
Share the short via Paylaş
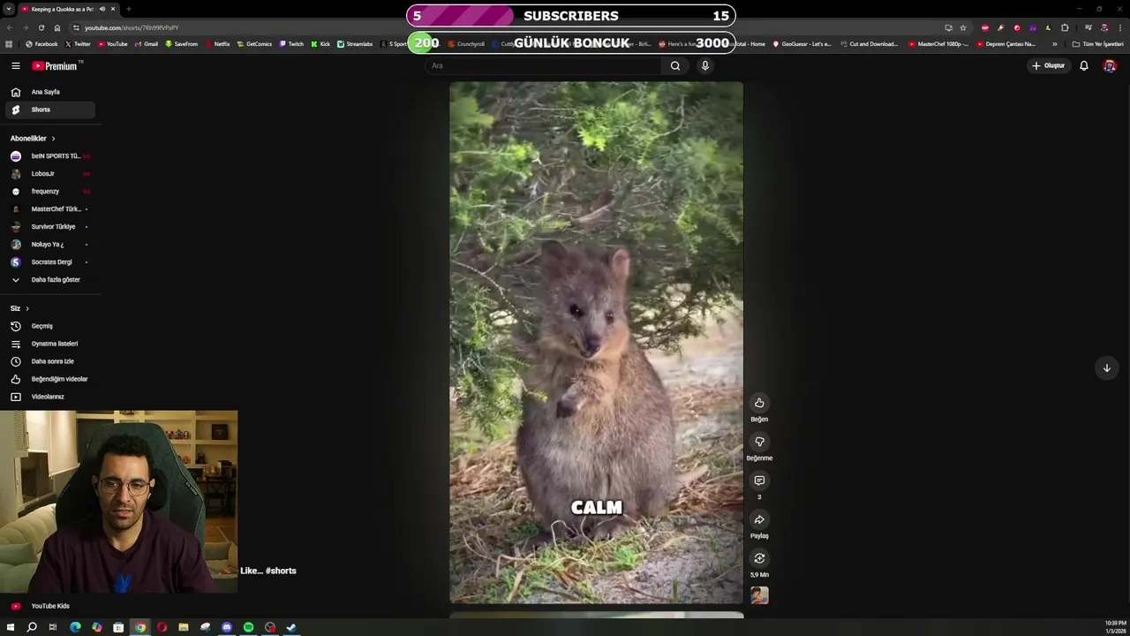coord(759,519)
